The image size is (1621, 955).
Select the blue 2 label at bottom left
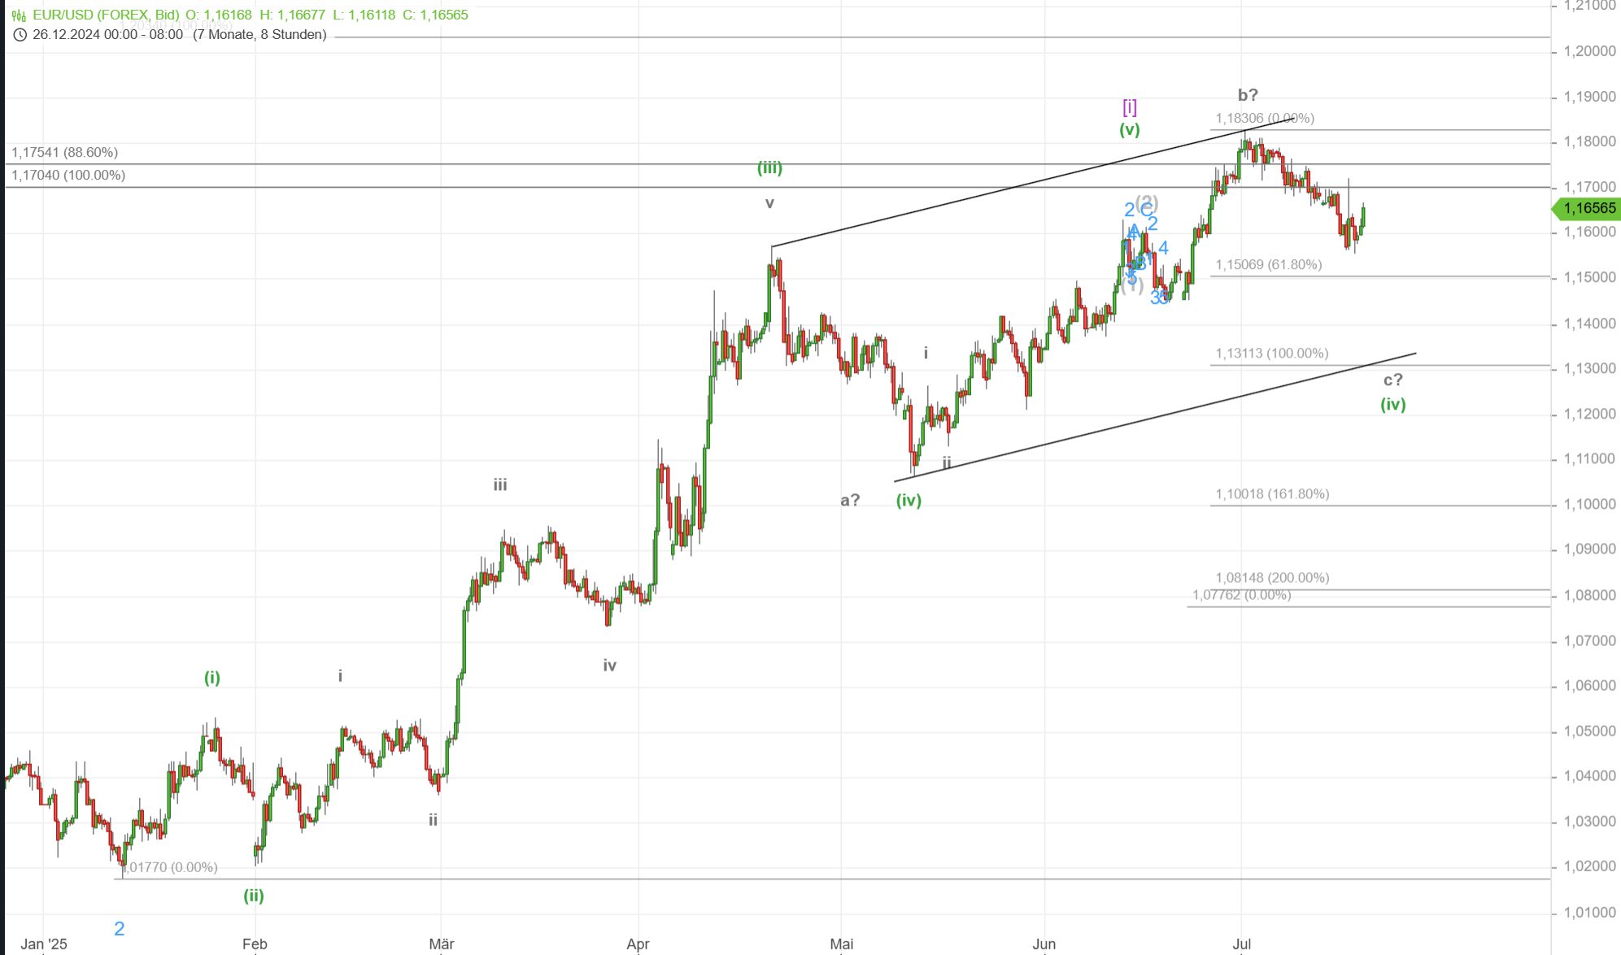pyautogui.click(x=120, y=928)
